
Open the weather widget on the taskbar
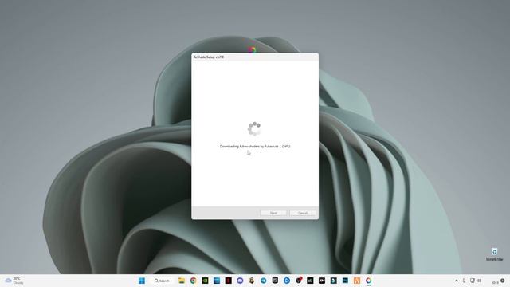(14, 281)
